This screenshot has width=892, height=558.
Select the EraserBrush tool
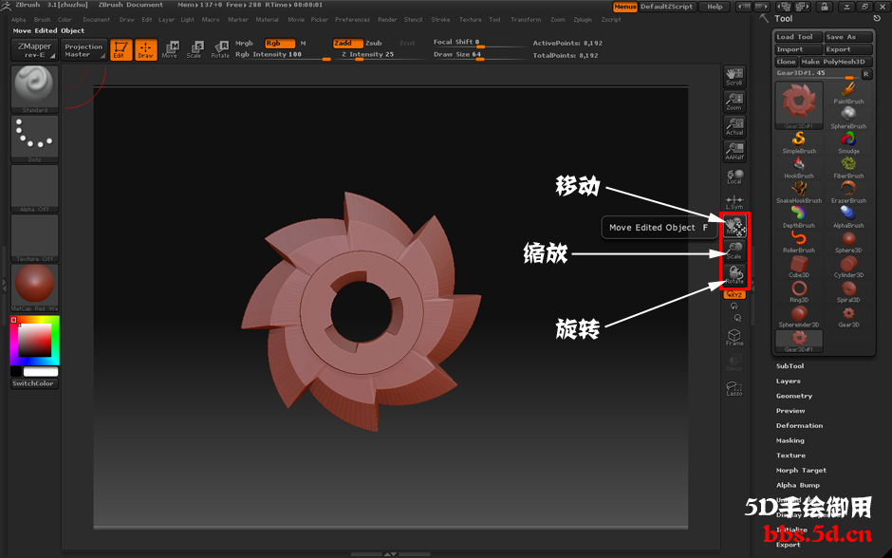click(848, 193)
